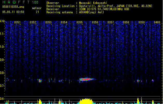Click the 0352 time marker
The image size is (163, 104).
click(33, 22)
